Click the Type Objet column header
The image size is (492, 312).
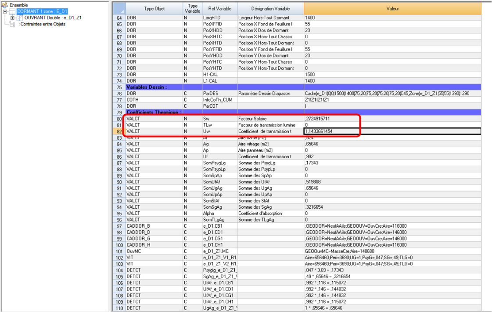(x=154, y=8)
